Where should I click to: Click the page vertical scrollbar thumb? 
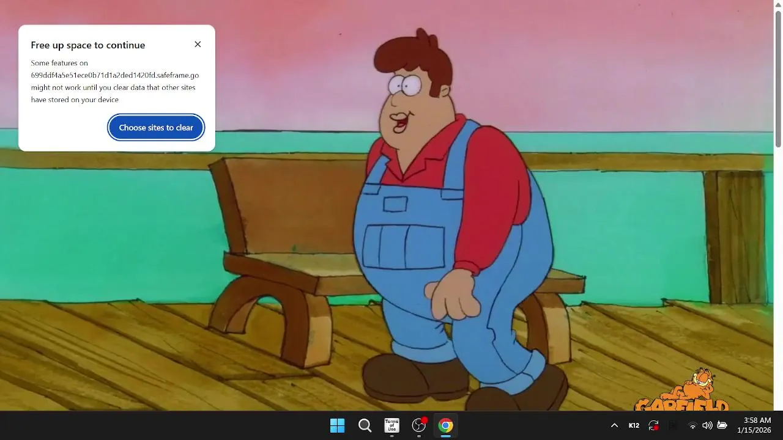778,78
